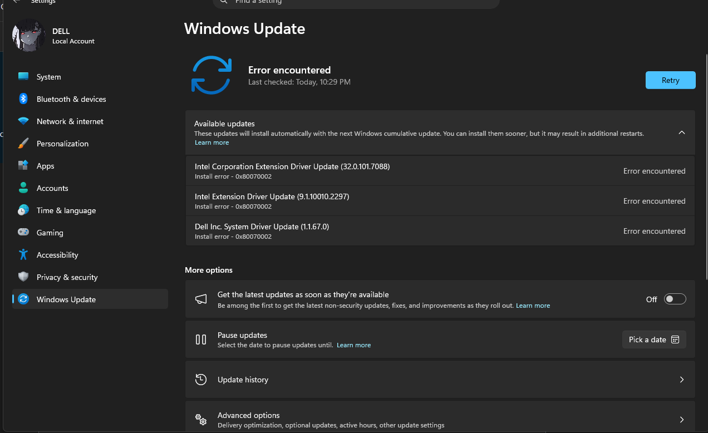Click the System monitor icon in sidebar
The height and width of the screenshot is (433, 708).
(x=23, y=77)
